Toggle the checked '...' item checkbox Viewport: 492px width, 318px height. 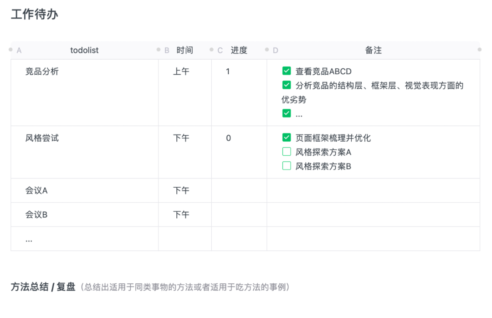click(287, 113)
